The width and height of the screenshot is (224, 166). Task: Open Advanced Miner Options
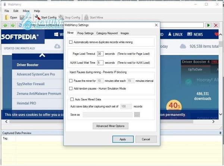[x=111, y=126]
